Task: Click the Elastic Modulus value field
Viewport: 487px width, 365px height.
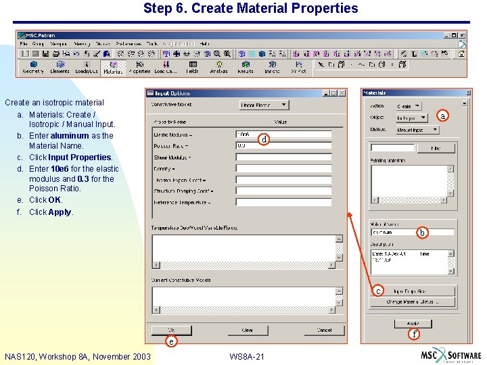Action: 283,135
